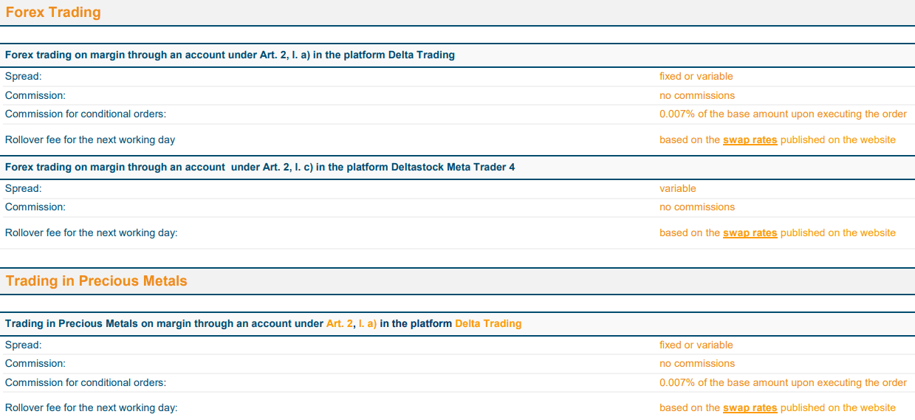Click 'Spread:' label in Precious Metals section
The width and height of the screenshot is (915, 420).
click(x=24, y=345)
